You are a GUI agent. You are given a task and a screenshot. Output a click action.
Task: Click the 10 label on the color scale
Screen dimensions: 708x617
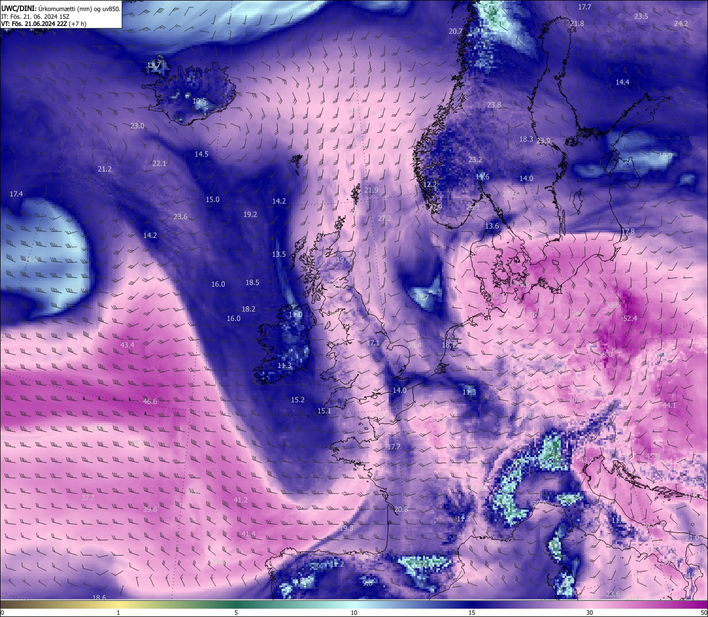pos(354,613)
